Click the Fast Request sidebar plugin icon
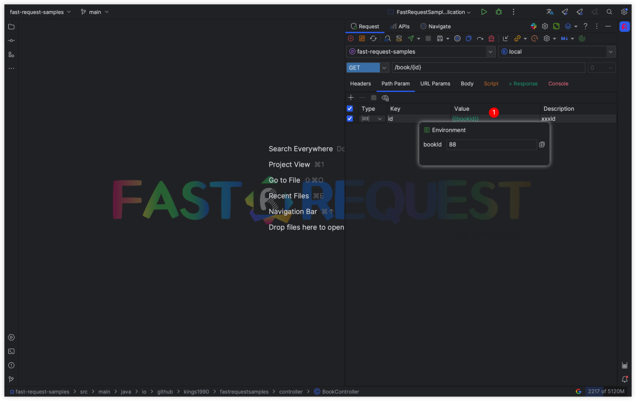Viewport: 636px width, 401px height. tap(624, 26)
